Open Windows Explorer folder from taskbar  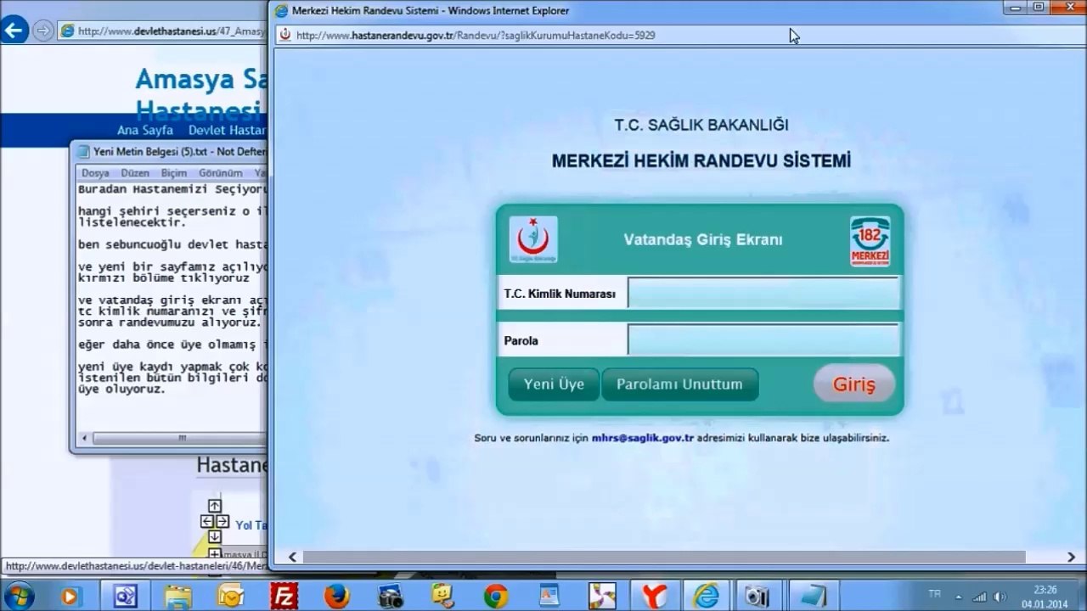pos(177,597)
